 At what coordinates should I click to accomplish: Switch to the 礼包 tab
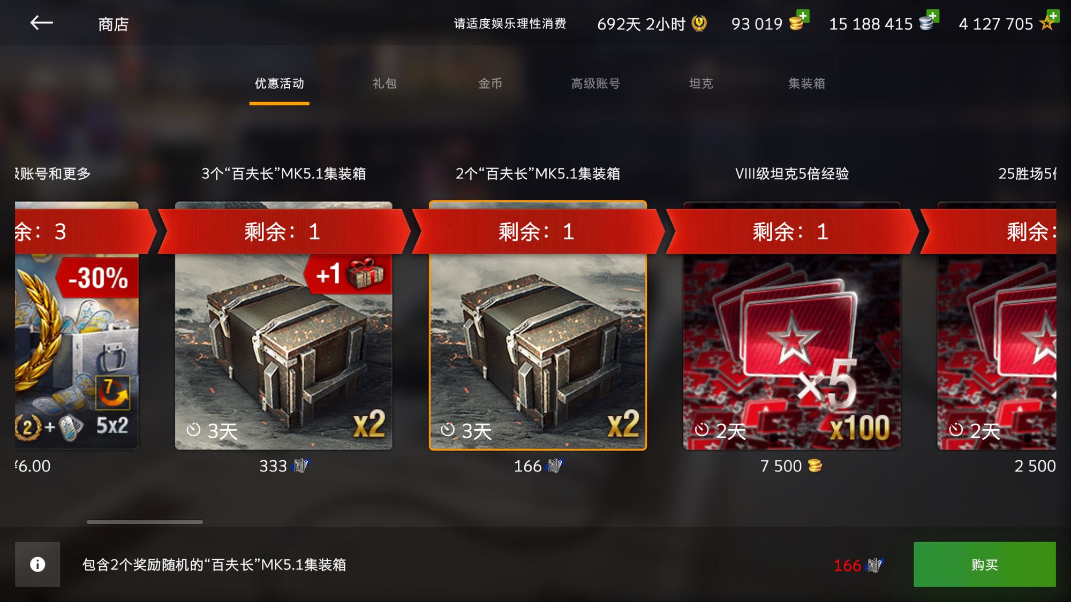tap(384, 83)
